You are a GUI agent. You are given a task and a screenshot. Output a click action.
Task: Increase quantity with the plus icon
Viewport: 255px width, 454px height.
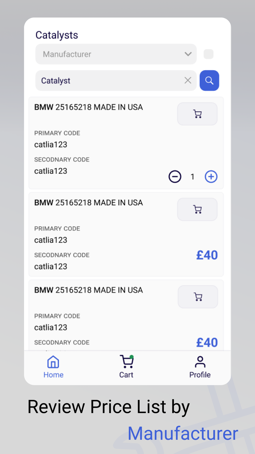point(211,176)
